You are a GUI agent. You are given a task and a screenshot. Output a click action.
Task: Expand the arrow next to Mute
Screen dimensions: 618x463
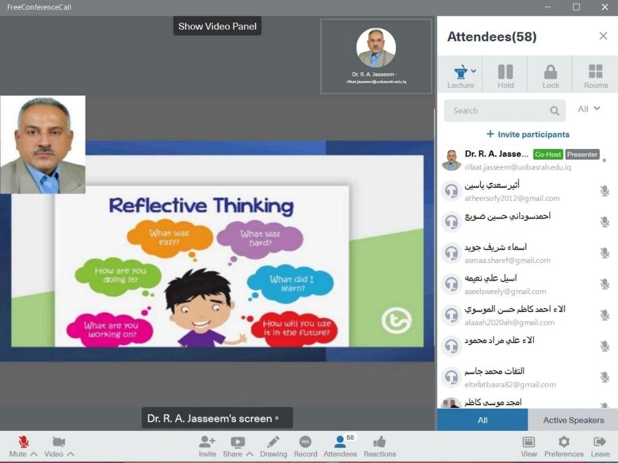[x=34, y=454]
